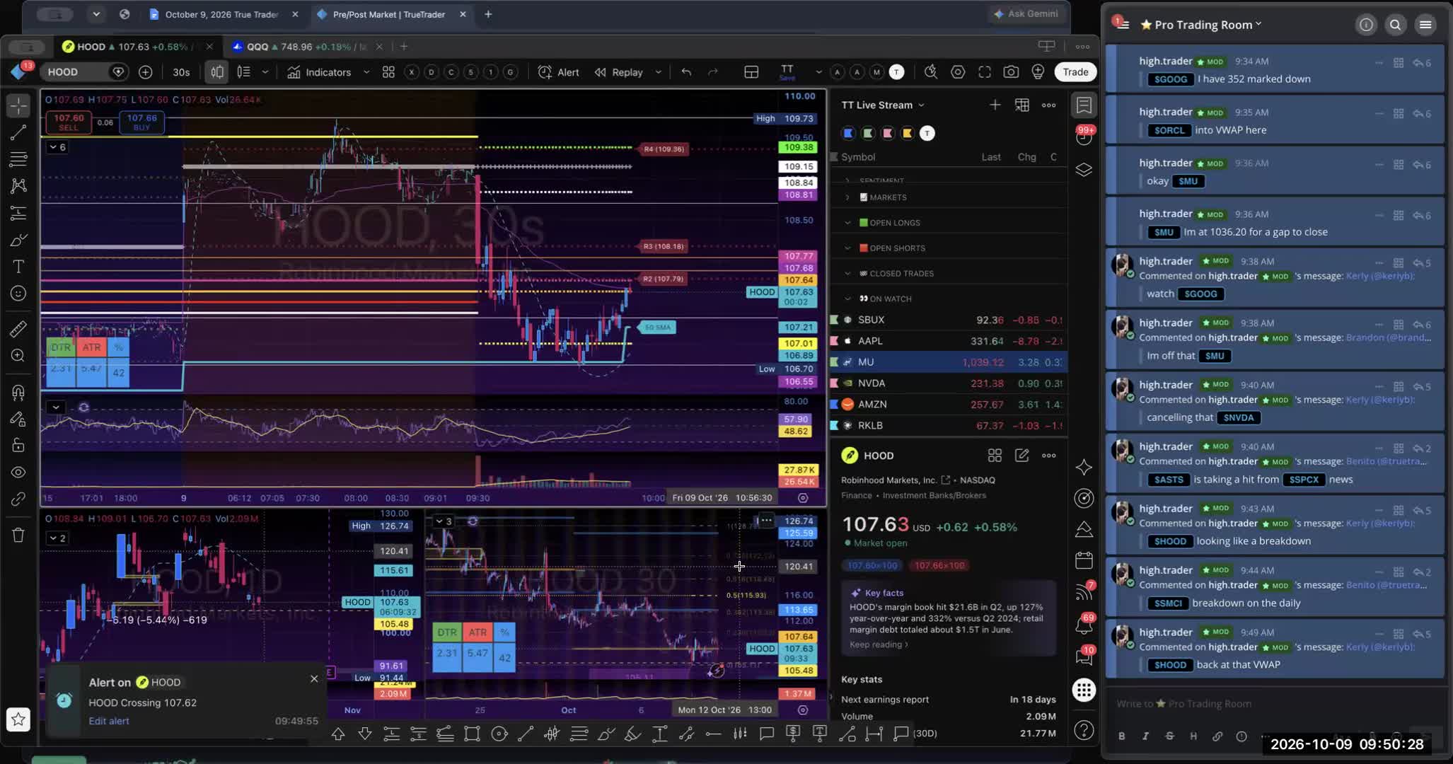Image resolution: width=1453 pixels, height=764 pixels.
Task: Select the Text tool in left toolbar
Action: 18,267
